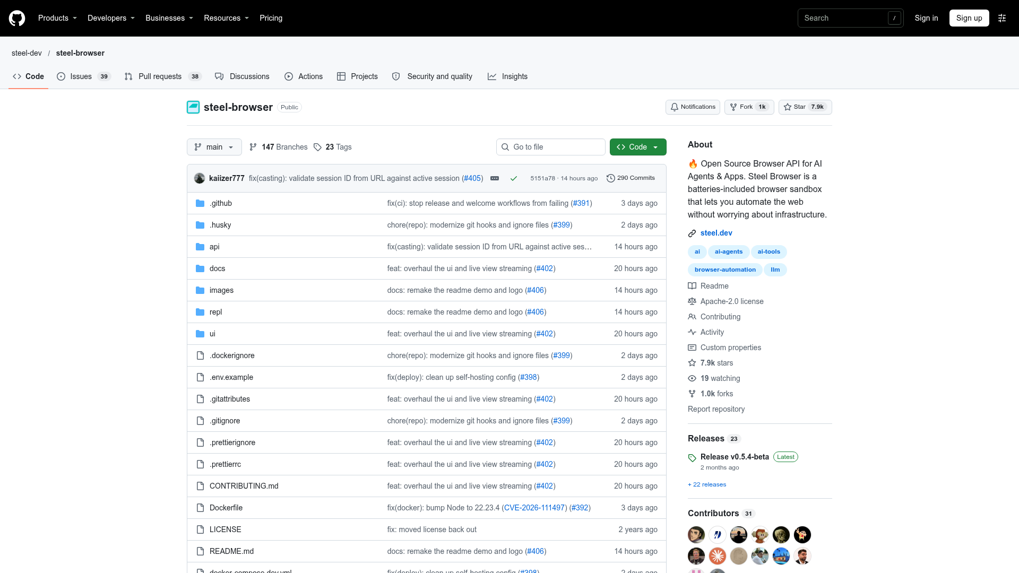Open the Insights tab

click(x=507, y=76)
